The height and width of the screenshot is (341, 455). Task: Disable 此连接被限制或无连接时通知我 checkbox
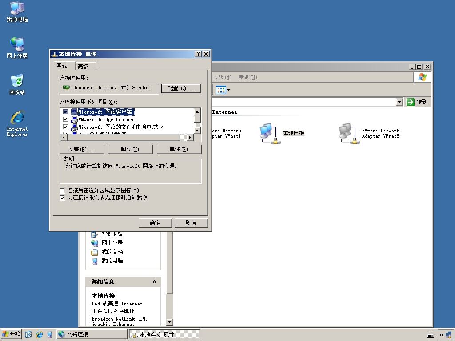tap(62, 198)
